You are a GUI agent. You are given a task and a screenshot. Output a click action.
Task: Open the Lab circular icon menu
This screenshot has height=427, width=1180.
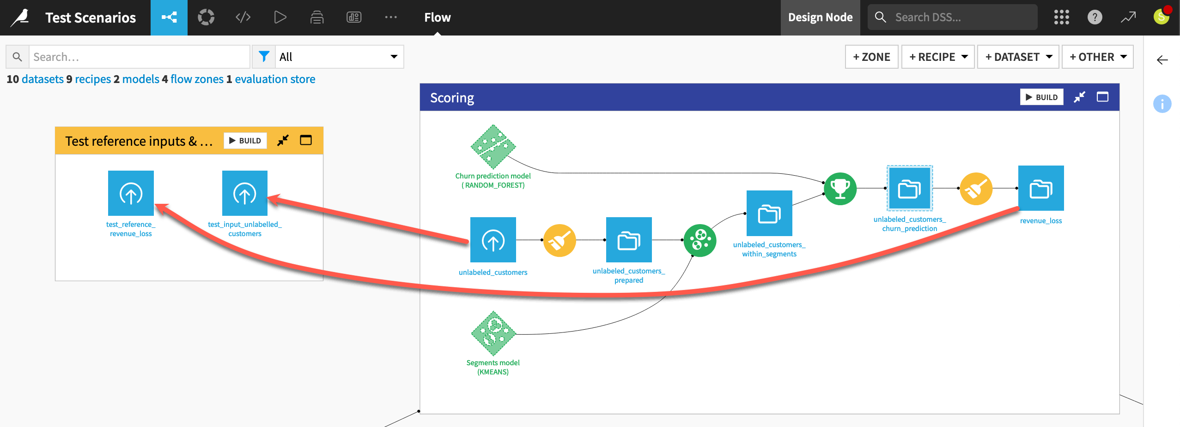206,18
